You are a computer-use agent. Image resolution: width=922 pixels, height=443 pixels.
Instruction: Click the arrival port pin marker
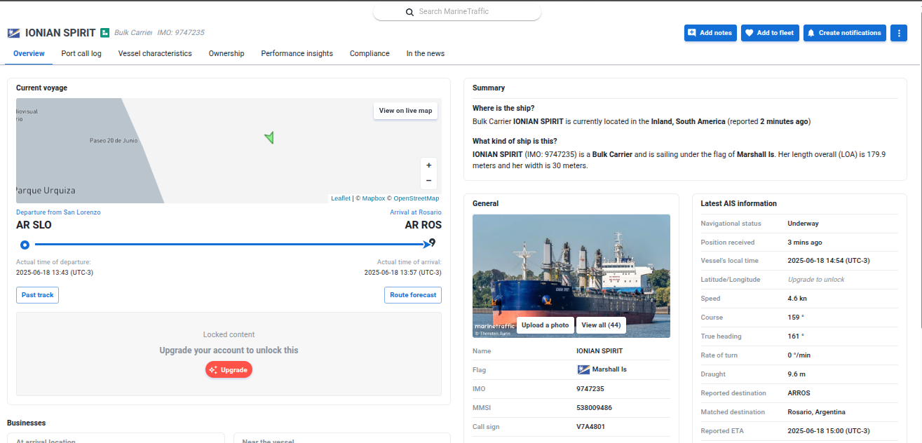point(433,243)
